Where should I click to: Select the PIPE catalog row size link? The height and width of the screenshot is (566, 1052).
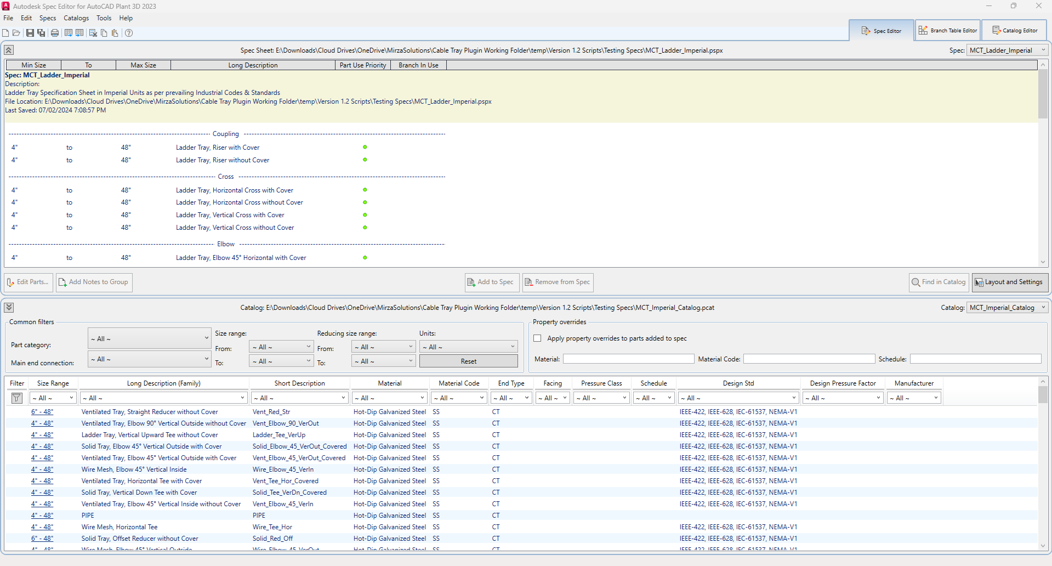pyautogui.click(x=42, y=516)
